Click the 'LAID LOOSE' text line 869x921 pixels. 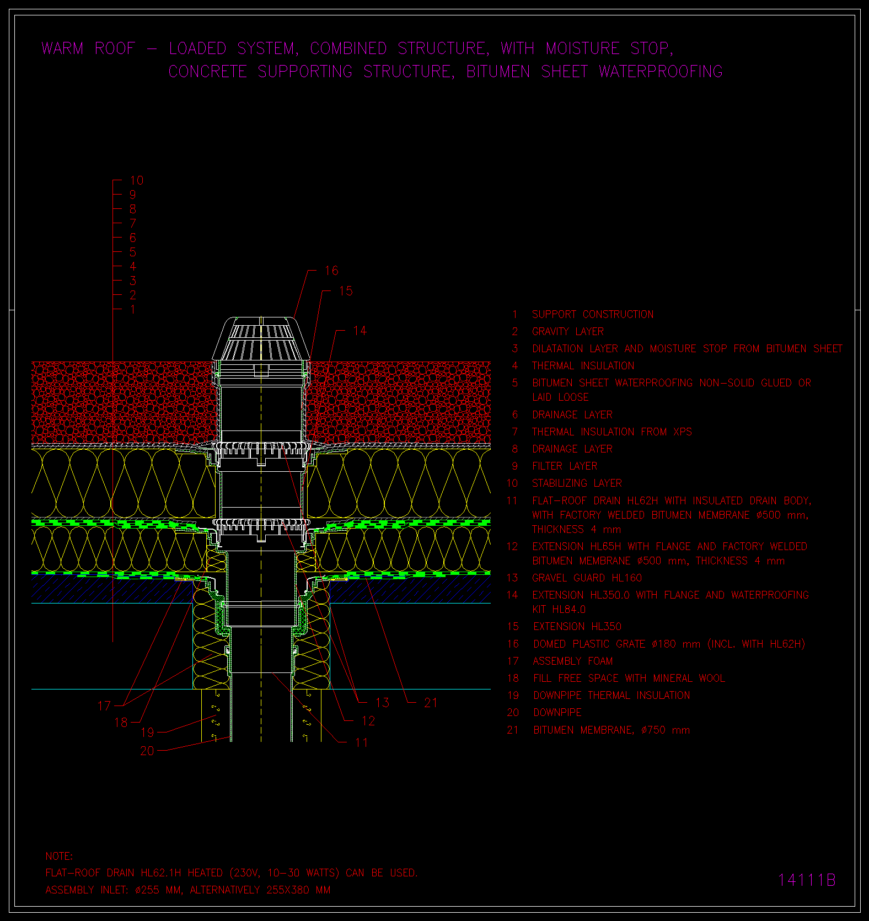click(560, 397)
